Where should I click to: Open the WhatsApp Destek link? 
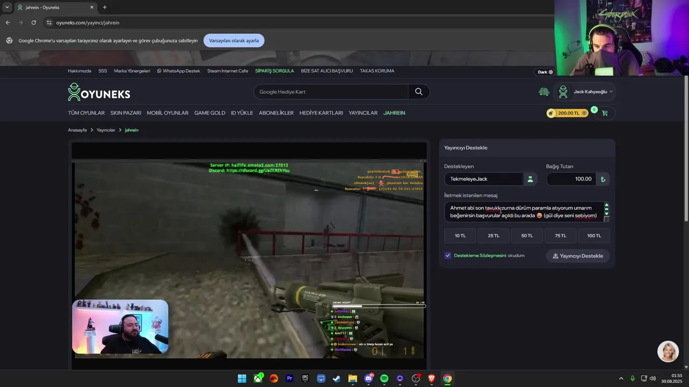tap(179, 71)
